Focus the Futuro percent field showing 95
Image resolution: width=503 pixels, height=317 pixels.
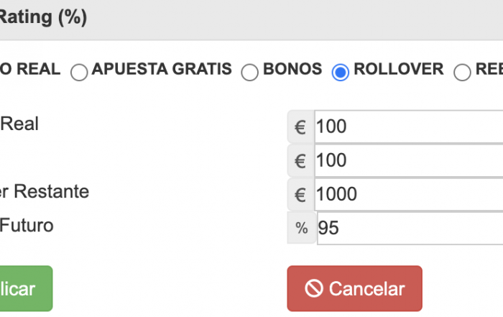410,228
